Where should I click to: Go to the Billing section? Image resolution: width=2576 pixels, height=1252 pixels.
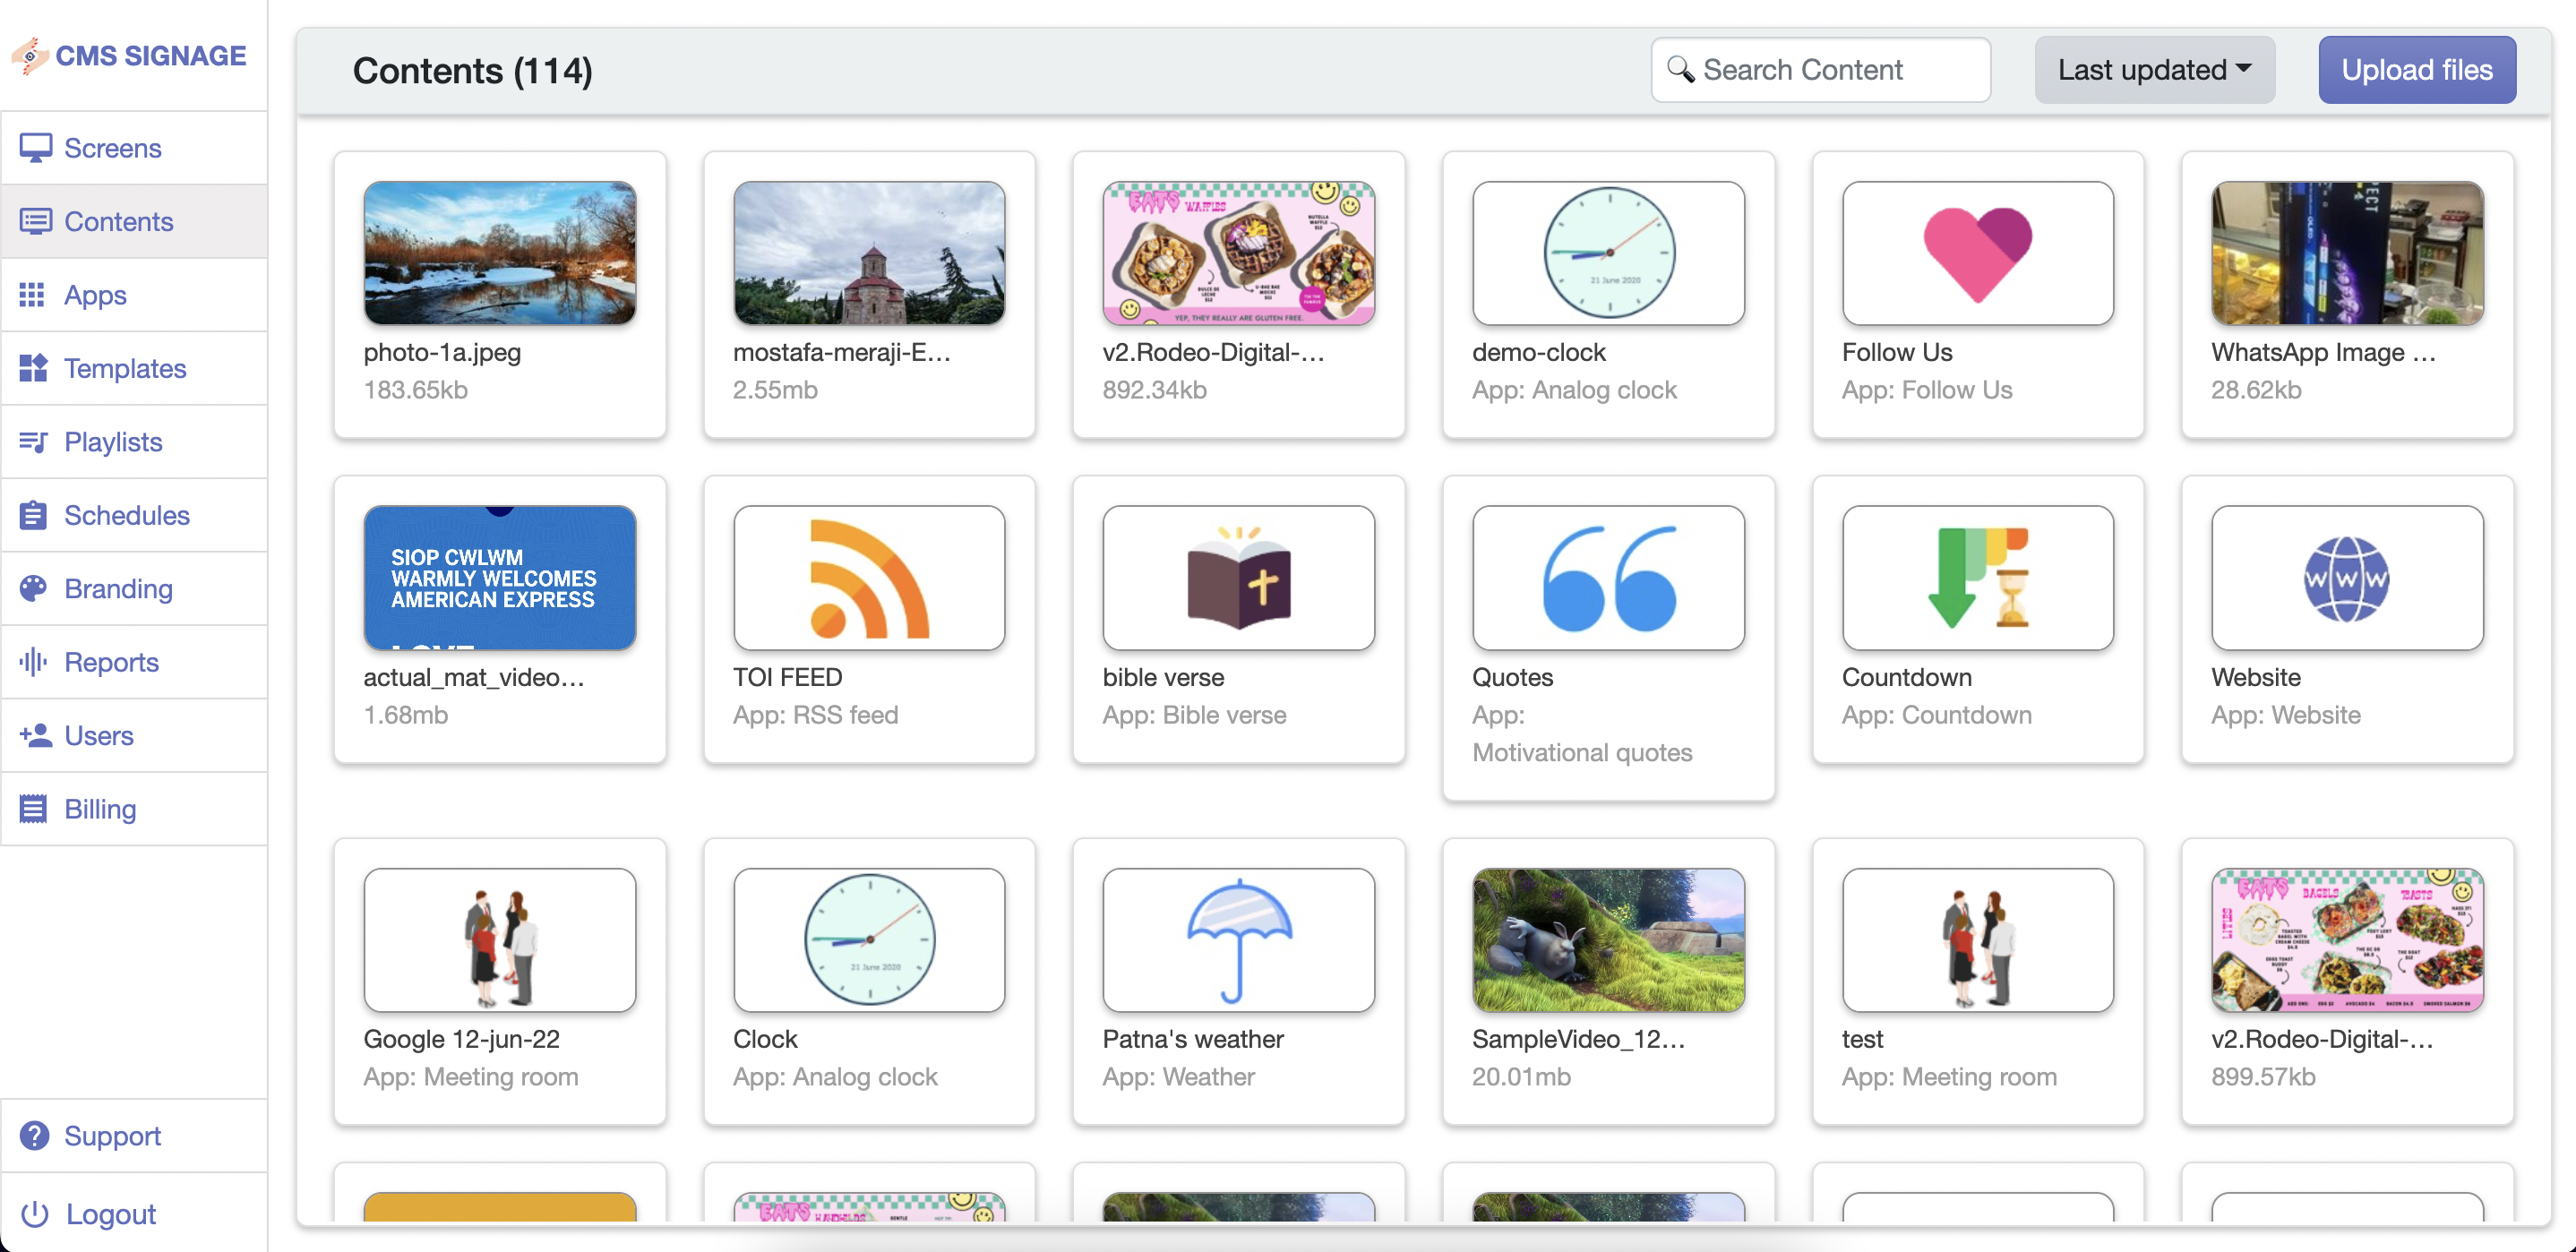pyautogui.click(x=100, y=809)
